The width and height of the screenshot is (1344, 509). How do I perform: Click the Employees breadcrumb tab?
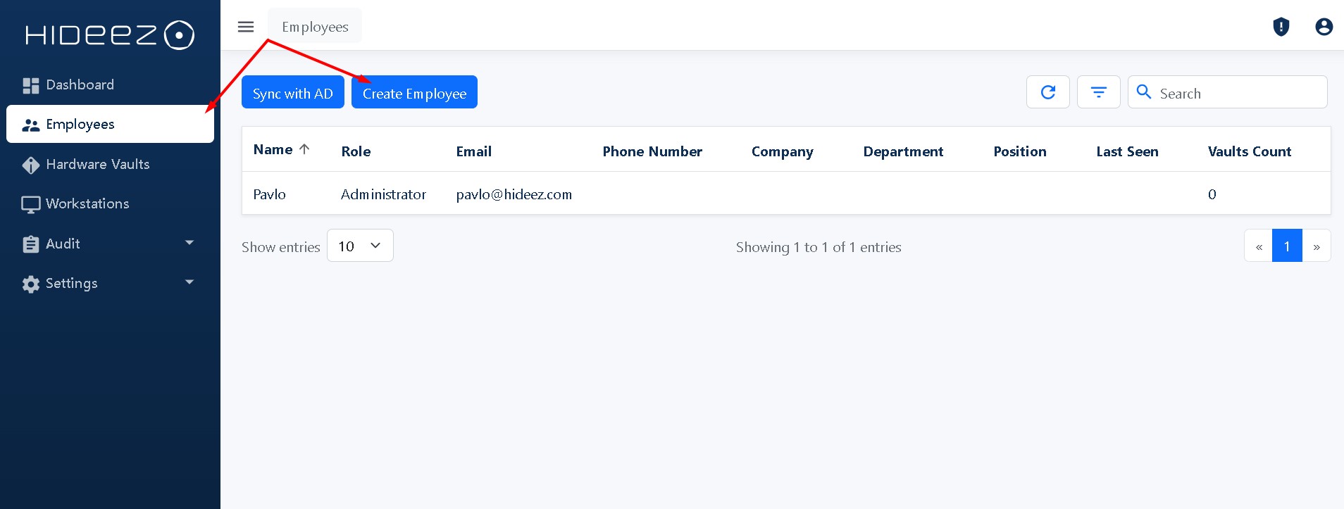coord(315,27)
